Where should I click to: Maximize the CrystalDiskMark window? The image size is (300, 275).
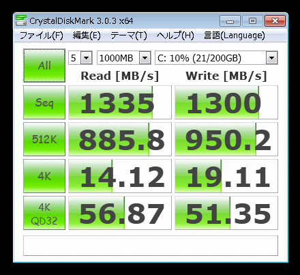(x=252, y=21)
